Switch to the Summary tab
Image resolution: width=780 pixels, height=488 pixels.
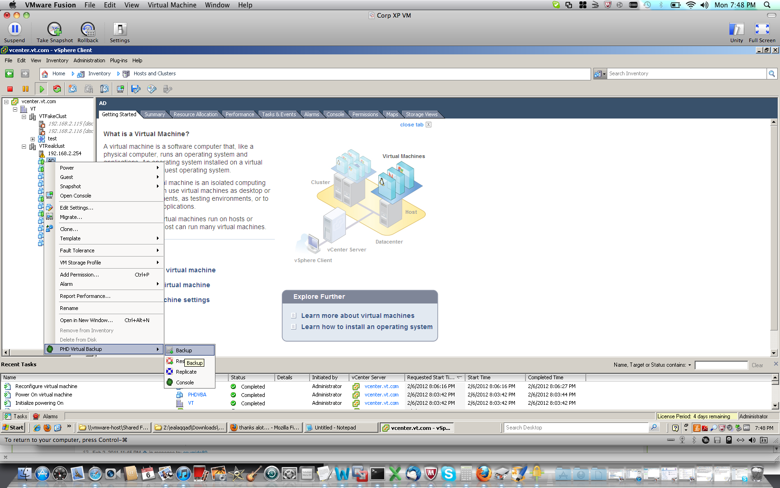click(x=154, y=114)
